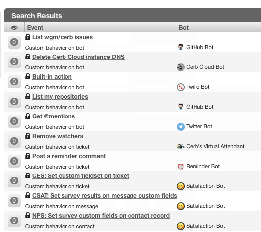Open Delete Cerb Cloud instance DNS behavior

(78, 57)
